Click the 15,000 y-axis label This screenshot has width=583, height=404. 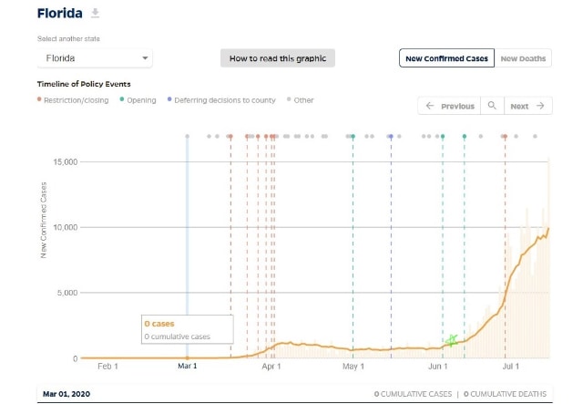point(65,162)
